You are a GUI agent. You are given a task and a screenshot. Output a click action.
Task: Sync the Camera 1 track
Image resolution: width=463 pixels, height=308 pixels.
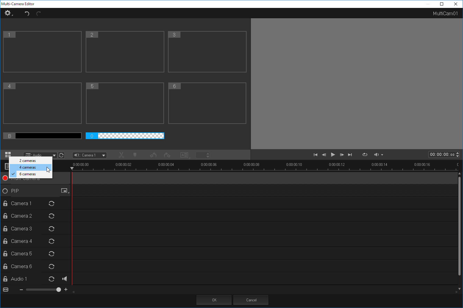(x=52, y=203)
